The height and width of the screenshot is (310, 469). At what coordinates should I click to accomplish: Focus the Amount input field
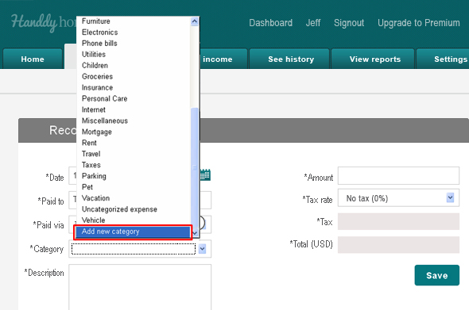coord(398,176)
